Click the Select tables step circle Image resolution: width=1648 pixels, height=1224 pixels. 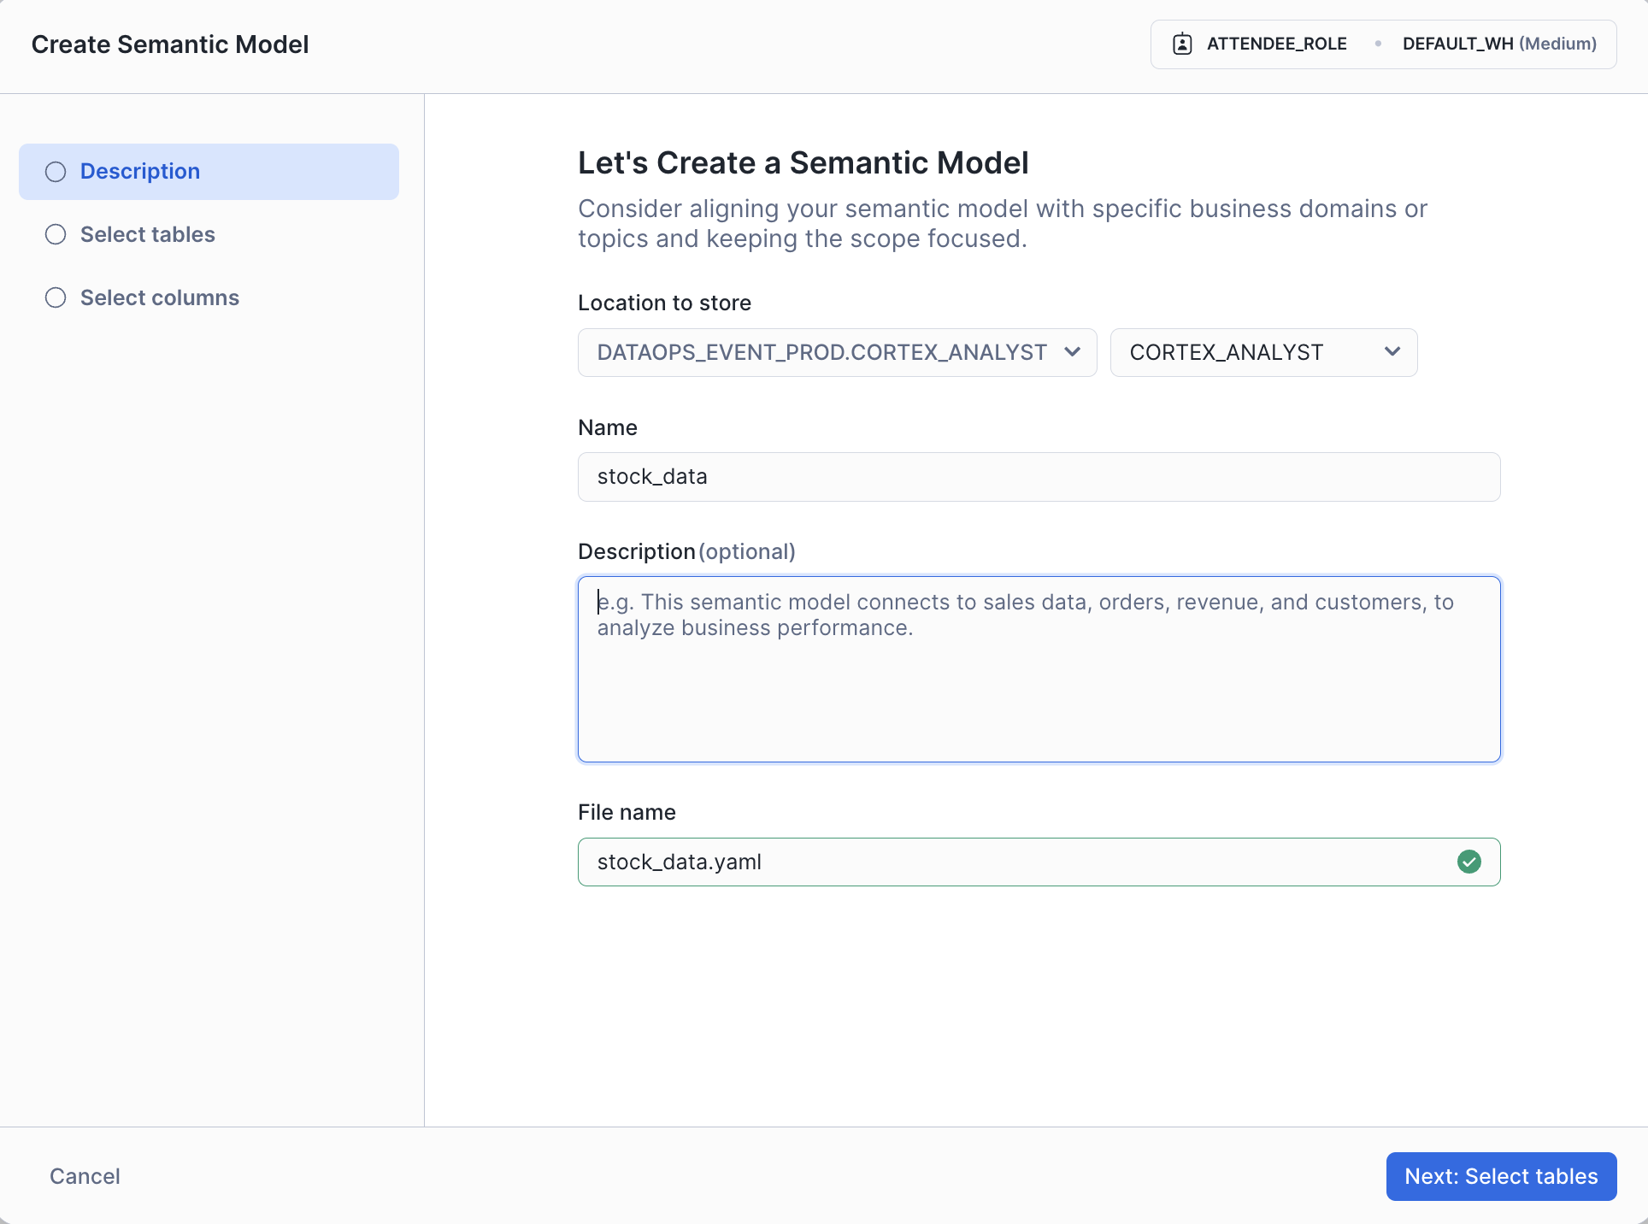coord(56,234)
